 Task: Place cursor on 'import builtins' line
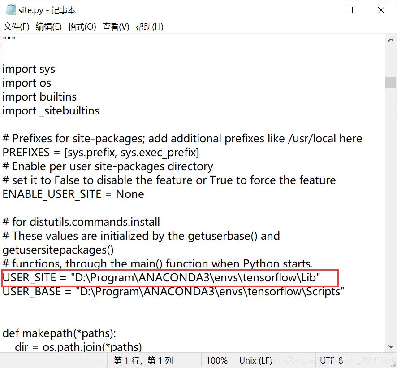pos(39,97)
